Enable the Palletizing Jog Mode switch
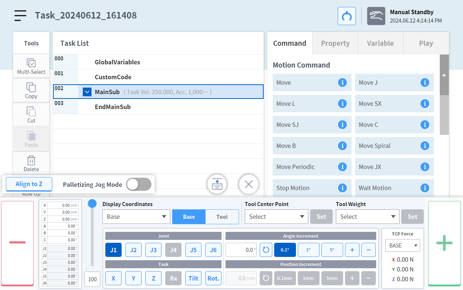Viewport: 463px width, 290px height. (x=139, y=184)
